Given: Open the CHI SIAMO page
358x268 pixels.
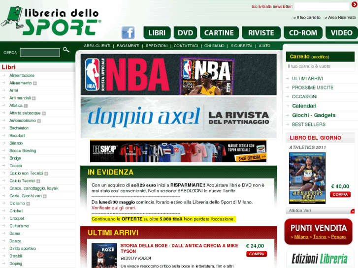Looking at the screenshot, I should tap(214, 46).
